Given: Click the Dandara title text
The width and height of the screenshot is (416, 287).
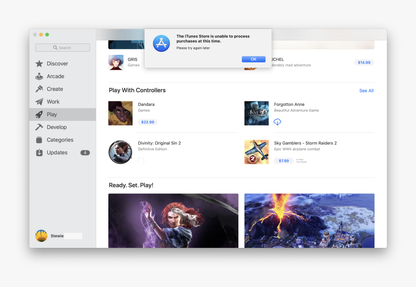Looking at the screenshot, I should coord(146,104).
